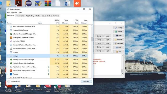Click Shell button in XAMPP panel
Viewport: 167px width, 94px height.
tap(118, 36)
